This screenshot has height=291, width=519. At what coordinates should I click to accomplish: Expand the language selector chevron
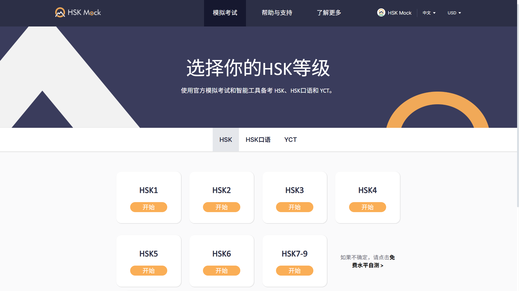click(x=434, y=13)
